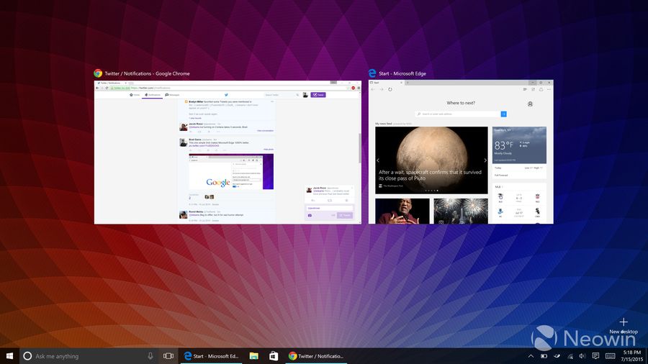
Task: Add a New desktop
Action: [624, 325]
